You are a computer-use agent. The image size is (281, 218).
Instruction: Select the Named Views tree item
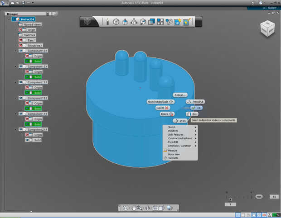coord(30,24)
